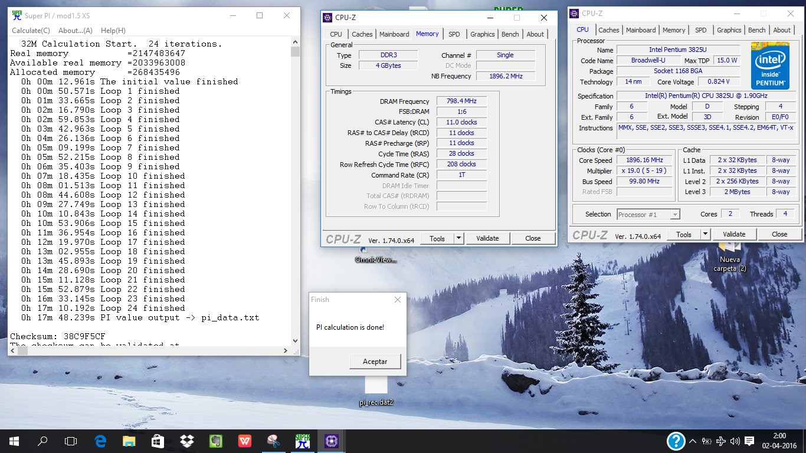Image resolution: width=806 pixels, height=453 pixels.
Task: Click the Intel Pentium 3825U name field
Action: 678,50
